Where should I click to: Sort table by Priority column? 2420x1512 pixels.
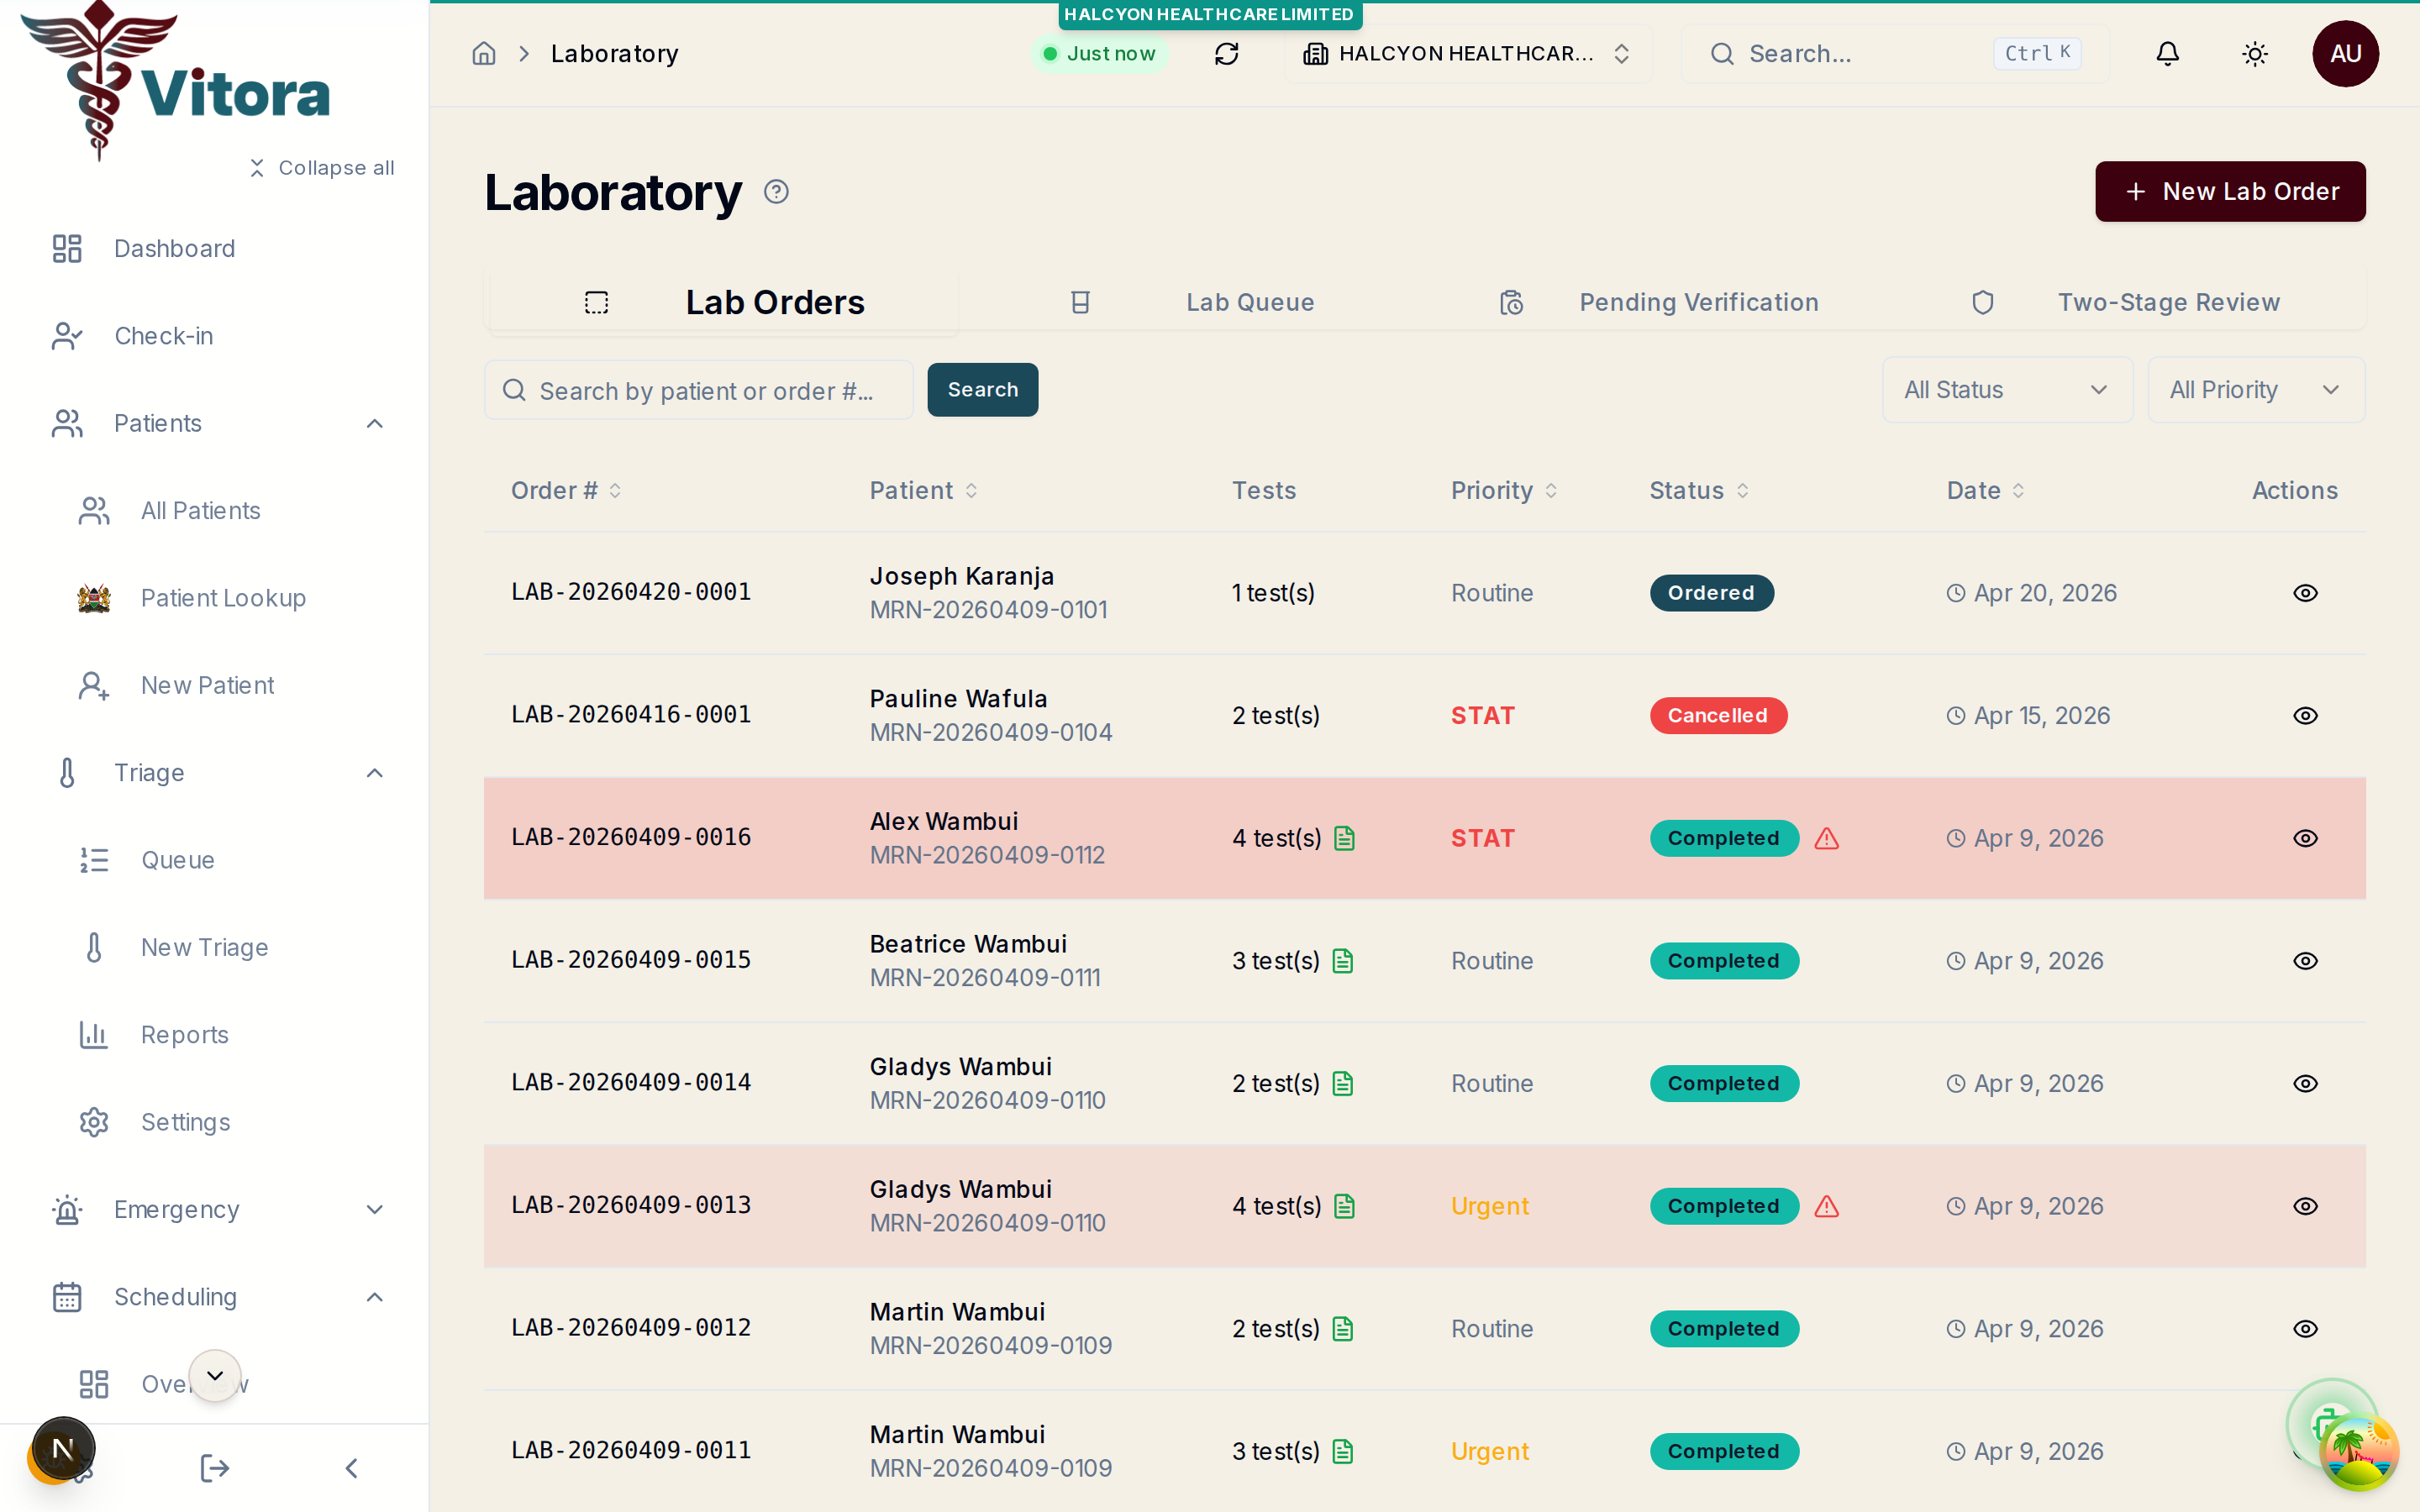point(1504,491)
